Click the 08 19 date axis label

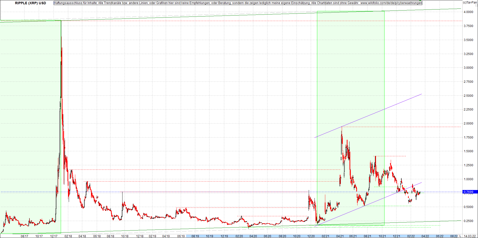(195, 236)
